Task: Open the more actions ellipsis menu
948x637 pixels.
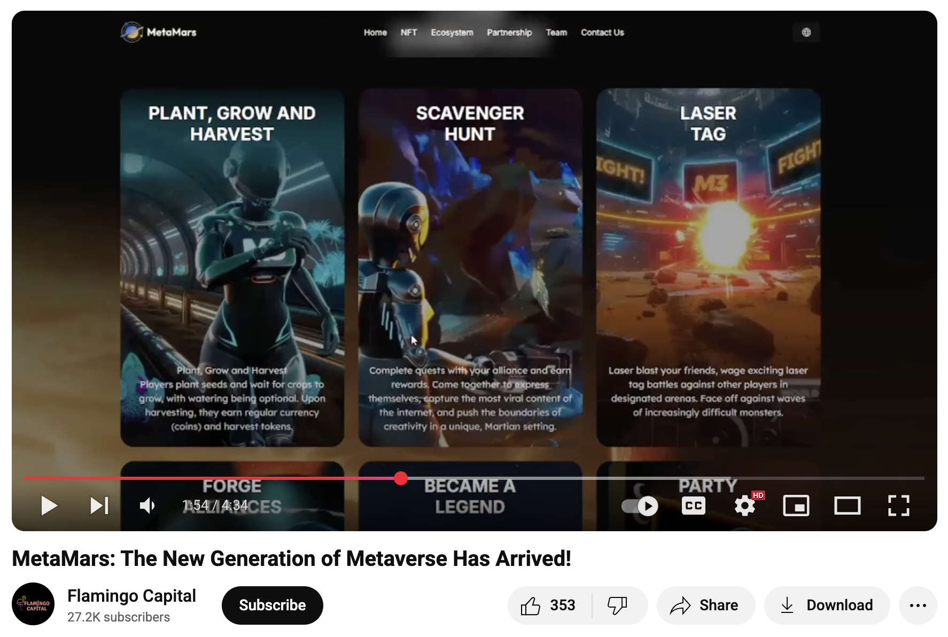Action: [x=918, y=605]
